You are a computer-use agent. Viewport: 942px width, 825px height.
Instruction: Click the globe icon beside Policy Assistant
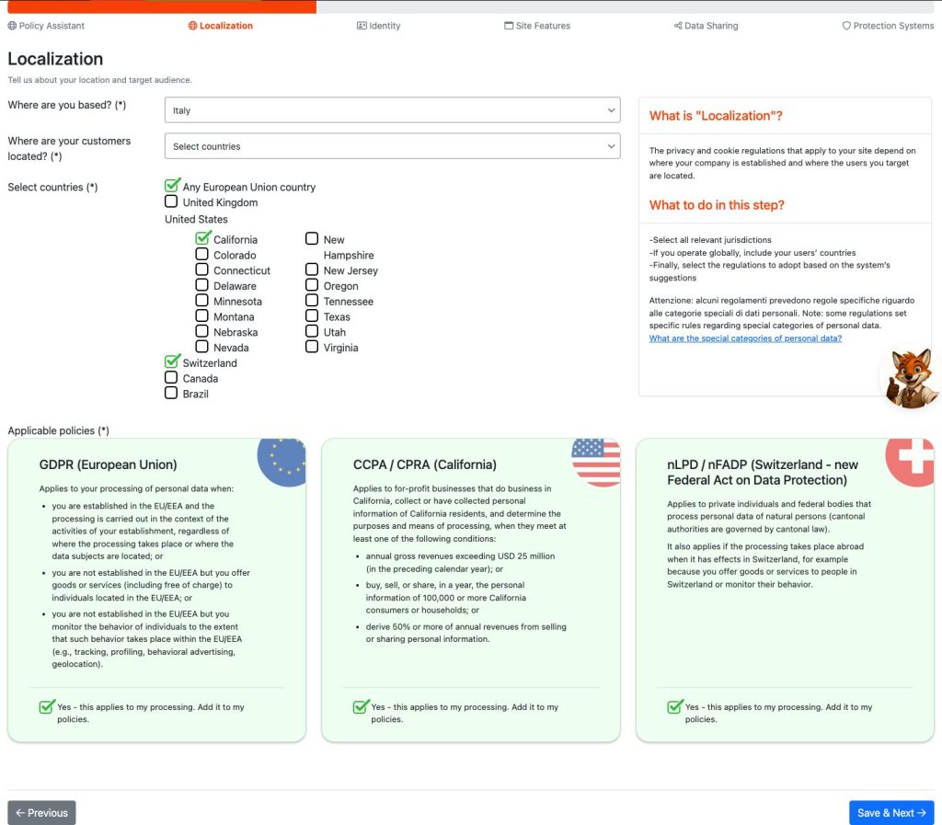point(12,26)
